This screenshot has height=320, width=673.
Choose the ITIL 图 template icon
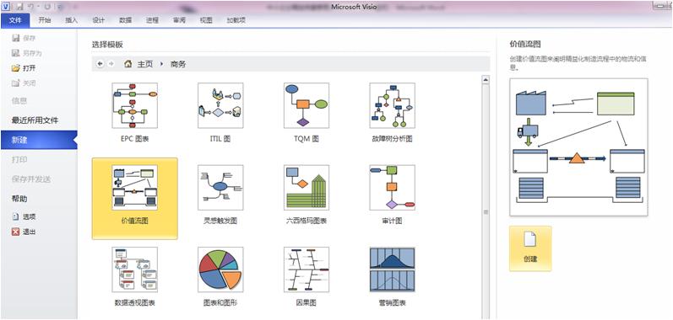pyautogui.click(x=220, y=105)
